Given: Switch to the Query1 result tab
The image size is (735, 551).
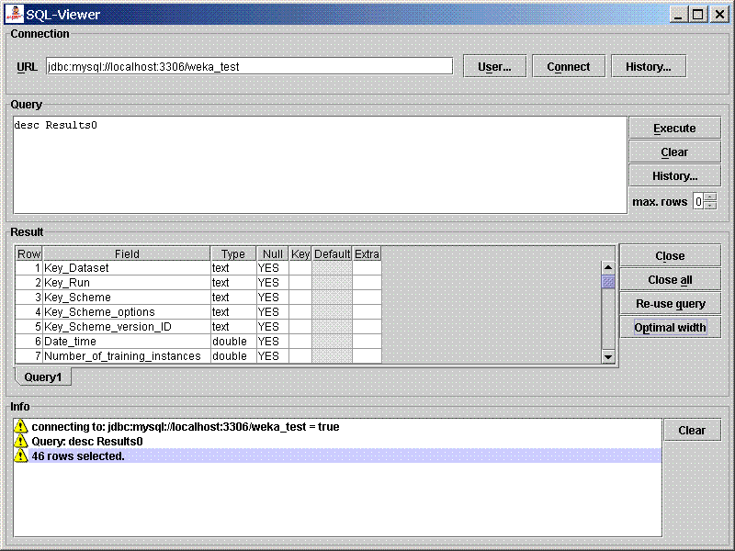Looking at the screenshot, I should 42,377.
